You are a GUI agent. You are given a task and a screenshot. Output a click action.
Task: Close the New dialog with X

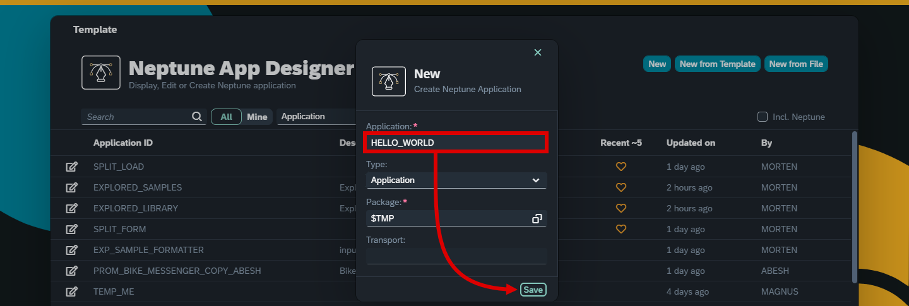(x=538, y=52)
